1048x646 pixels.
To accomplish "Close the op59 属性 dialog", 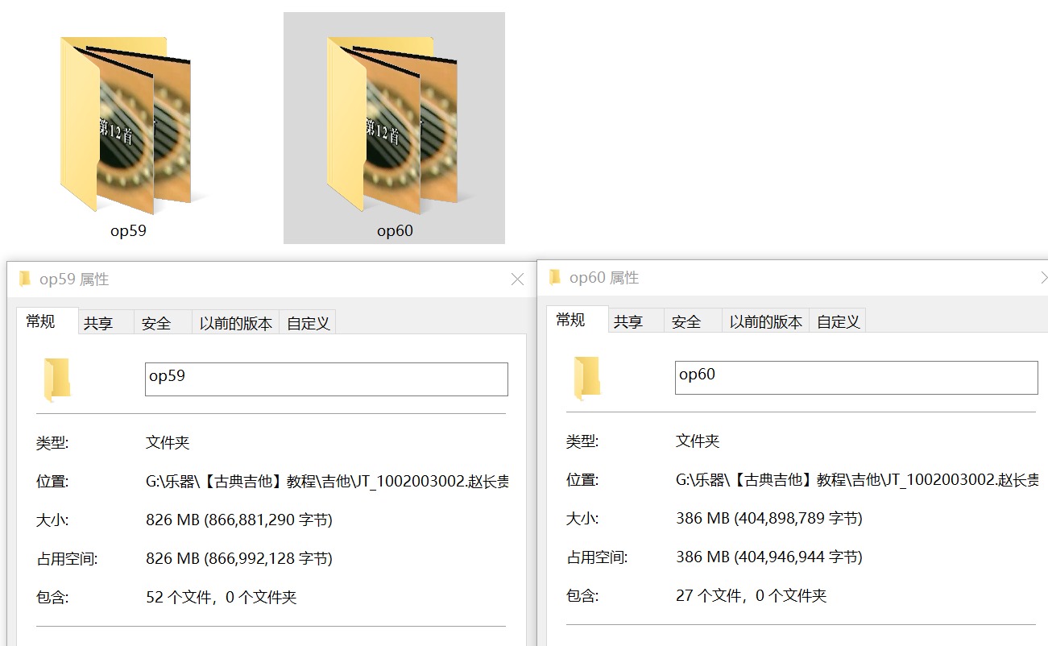I will pos(517,280).
